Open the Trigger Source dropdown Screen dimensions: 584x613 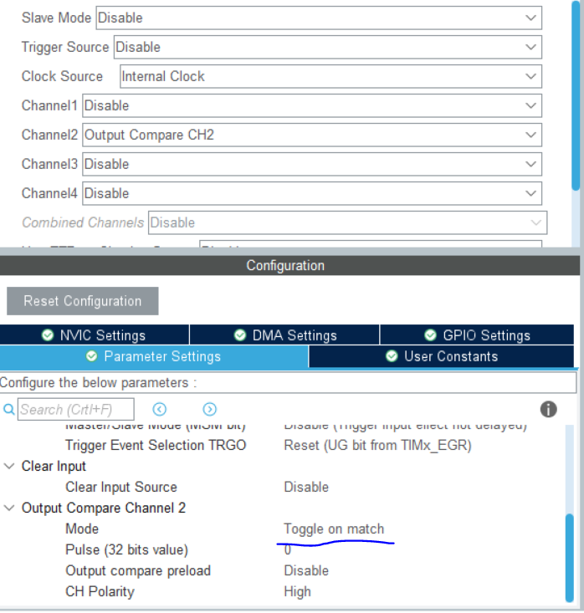328,48
